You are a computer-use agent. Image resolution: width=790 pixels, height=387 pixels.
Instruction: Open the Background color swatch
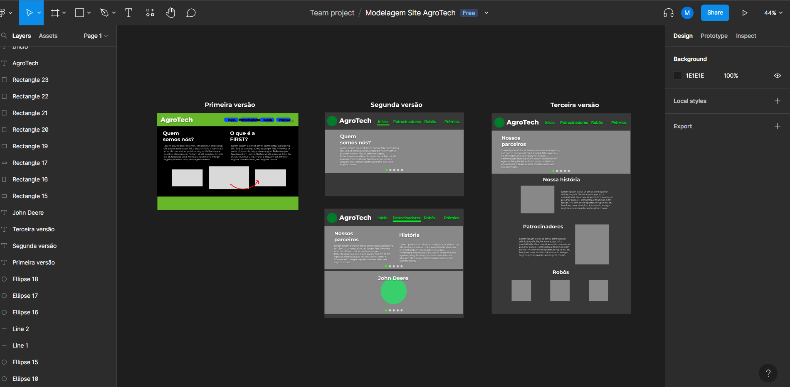click(677, 76)
